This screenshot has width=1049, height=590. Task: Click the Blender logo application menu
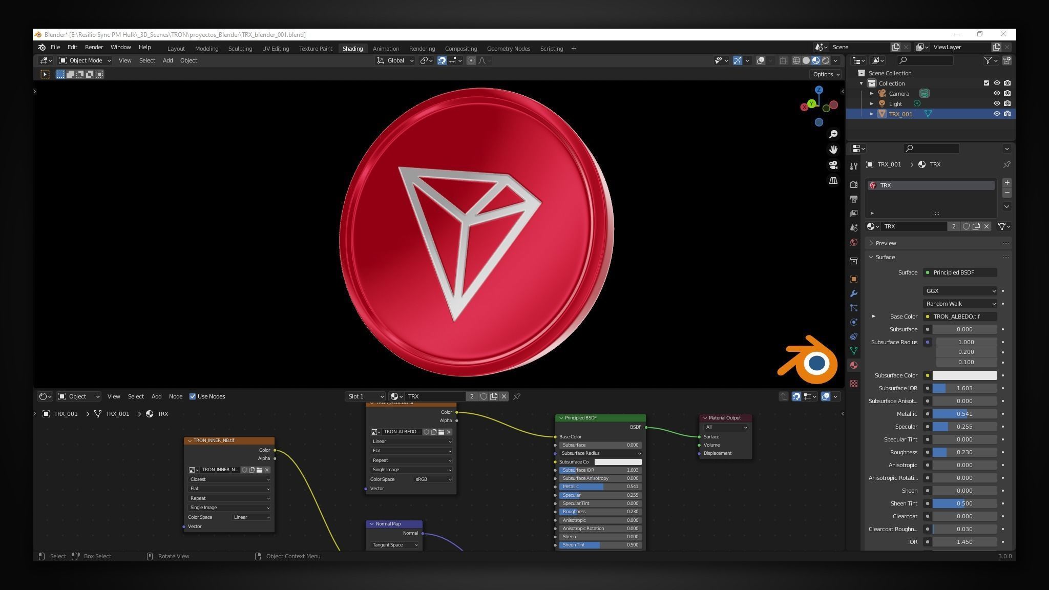pyautogui.click(x=42, y=47)
